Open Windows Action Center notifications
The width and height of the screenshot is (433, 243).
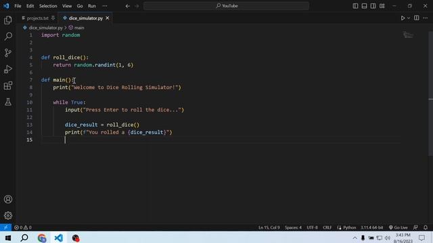pyautogui.click(x=422, y=238)
